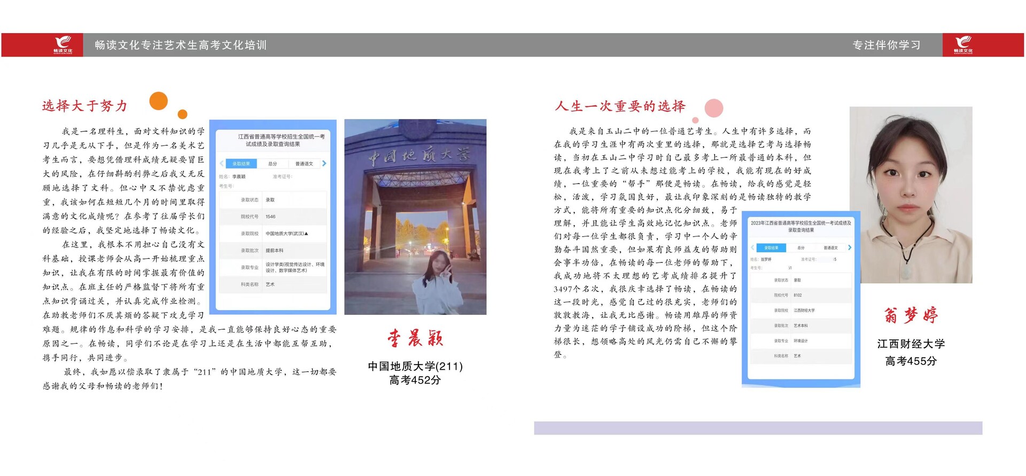
Task: Click the caption 江西财经大学 under the portrait
Action: pyautogui.click(x=911, y=344)
